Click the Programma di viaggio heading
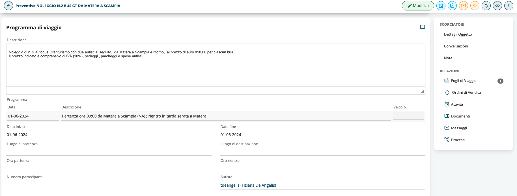517x196 pixels. (x=34, y=27)
